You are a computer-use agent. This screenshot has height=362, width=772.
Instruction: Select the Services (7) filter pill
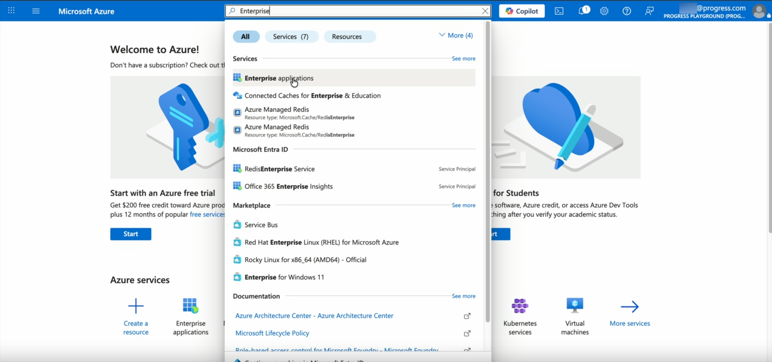(x=291, y=36)
